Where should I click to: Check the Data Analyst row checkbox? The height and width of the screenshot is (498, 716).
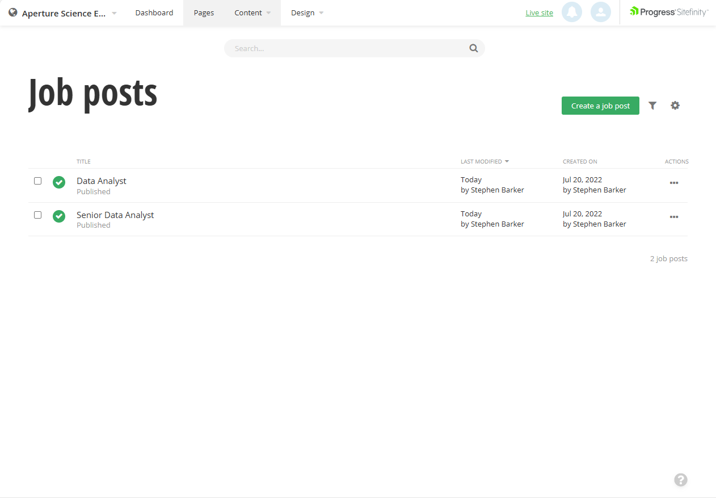click(x=37, y=181)
